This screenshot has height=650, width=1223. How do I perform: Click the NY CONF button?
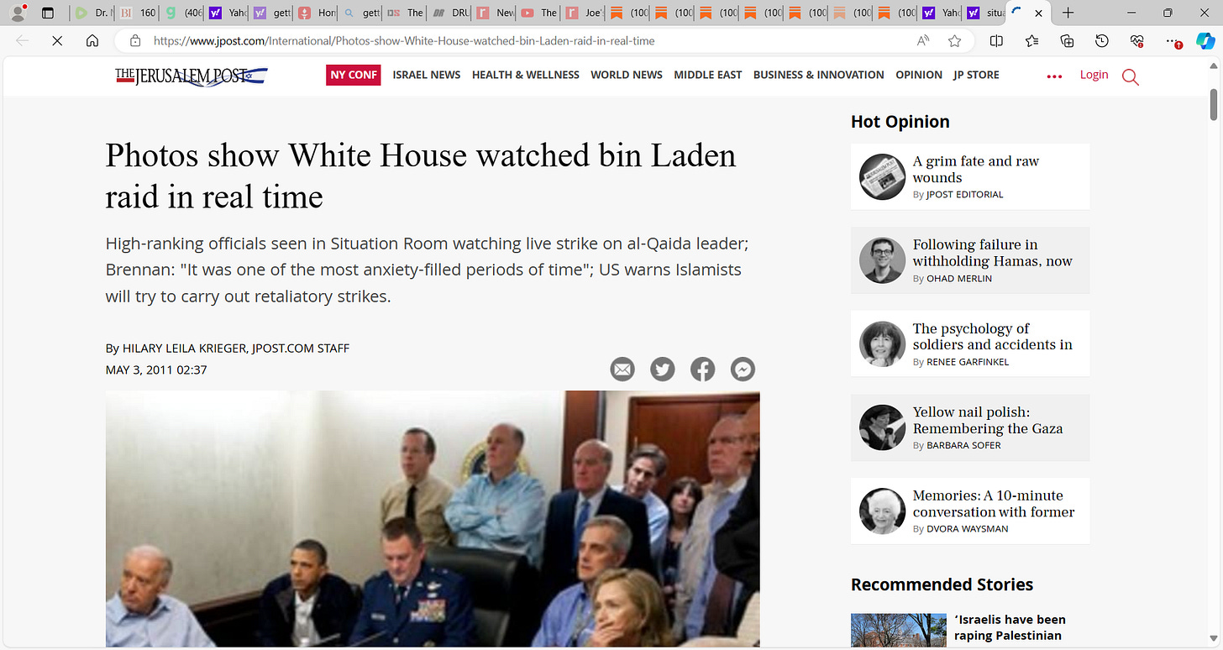354,75
